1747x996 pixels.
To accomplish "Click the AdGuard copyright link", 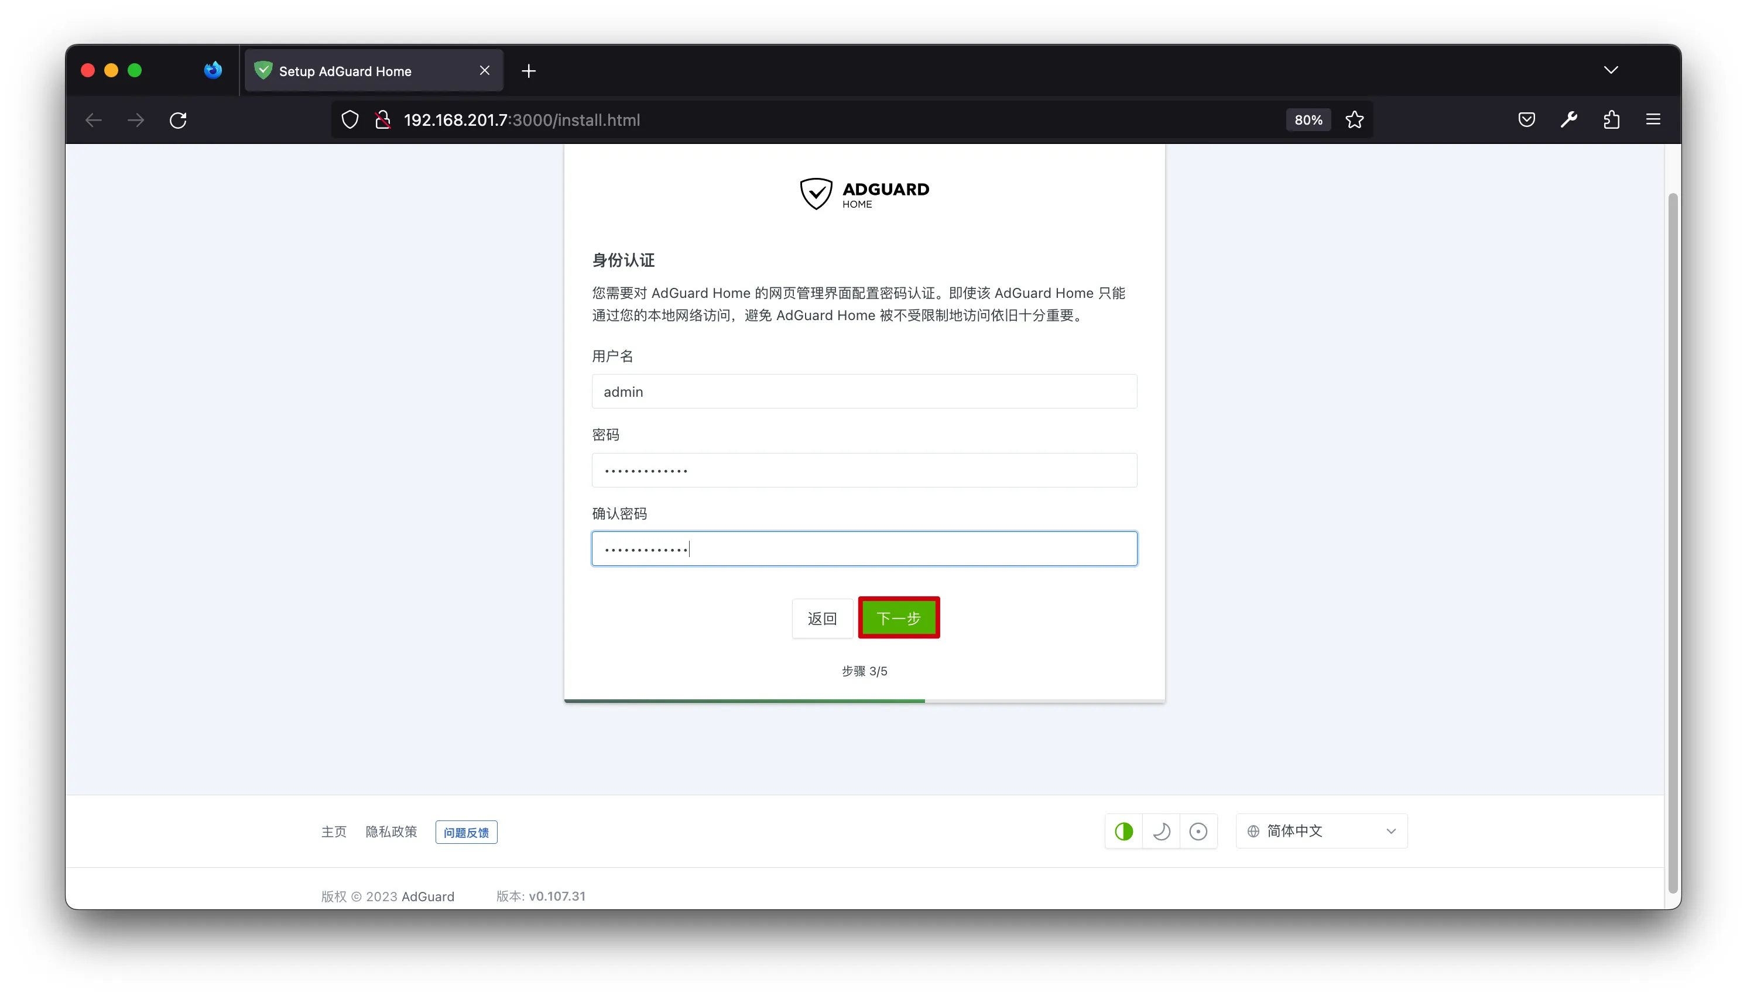I will pos(428,897).
